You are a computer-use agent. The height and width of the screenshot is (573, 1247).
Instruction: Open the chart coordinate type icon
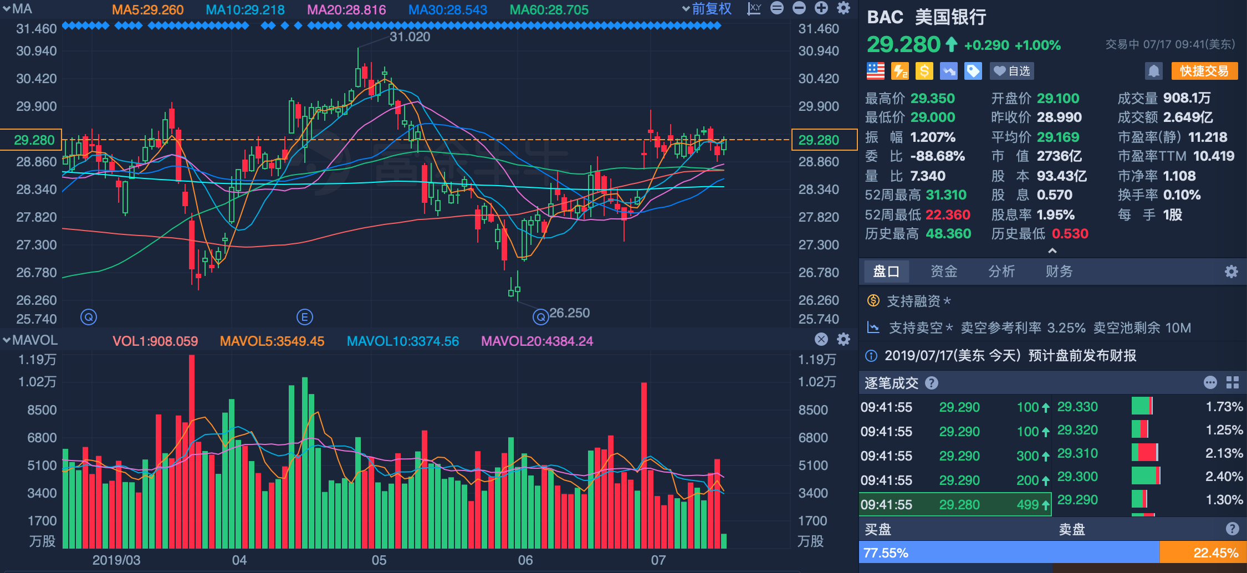pyautogui.click(x=754, y=8)
